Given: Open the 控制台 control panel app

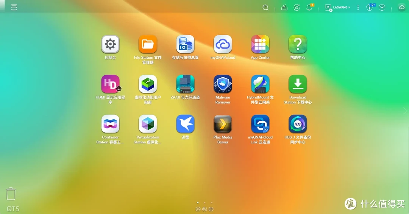Looking at the screenshot, I should (110, 44).
